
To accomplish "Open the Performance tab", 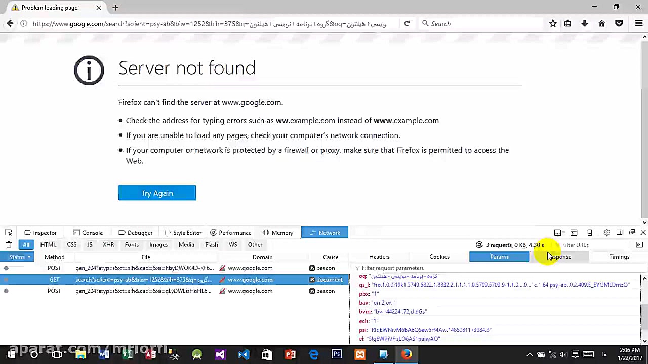I will click(x=230, y=233).
